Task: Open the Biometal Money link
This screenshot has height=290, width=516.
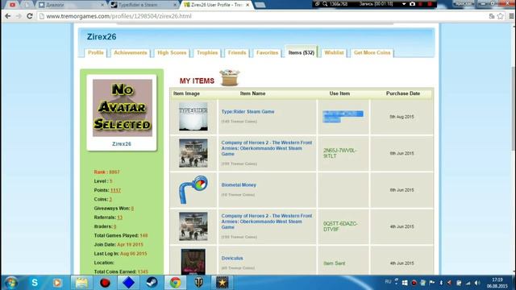Action: pos(239,184)
